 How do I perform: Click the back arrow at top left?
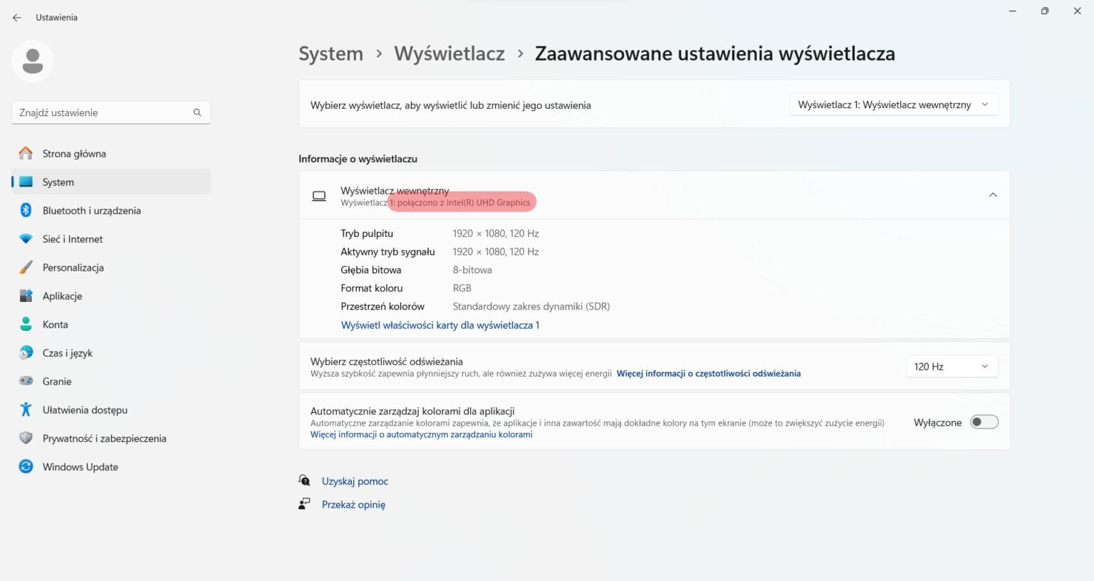pos(16,17)
